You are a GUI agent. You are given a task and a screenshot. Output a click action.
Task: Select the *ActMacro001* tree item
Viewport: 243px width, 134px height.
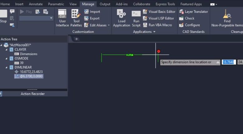click(20, 45)
